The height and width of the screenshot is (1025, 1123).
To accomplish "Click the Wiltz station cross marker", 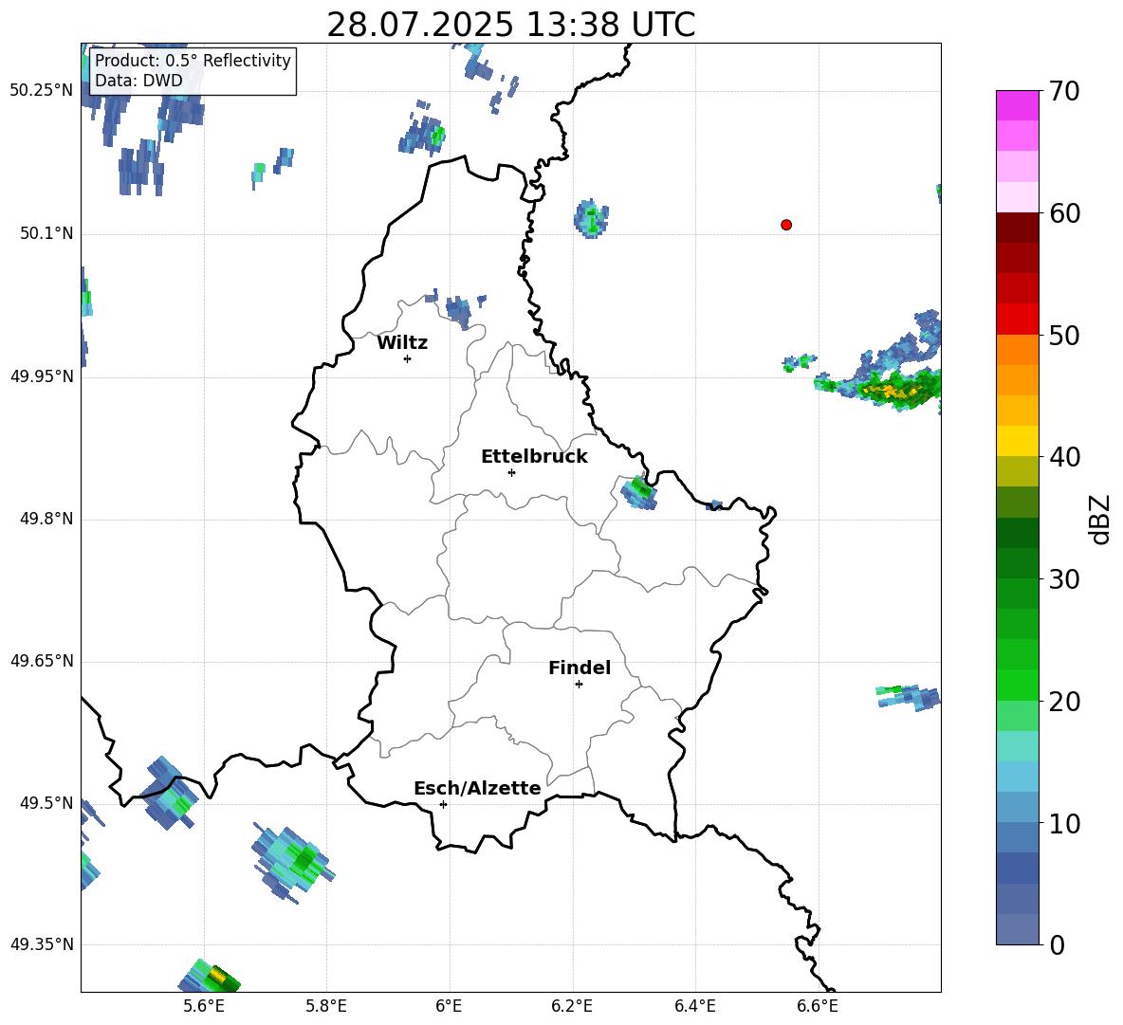I will tap(407, 358).
